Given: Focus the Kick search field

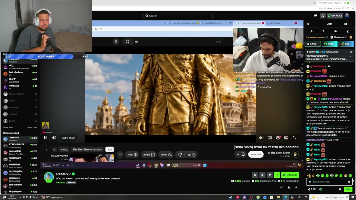Looking at the screenshot, I should coord(178,16).
